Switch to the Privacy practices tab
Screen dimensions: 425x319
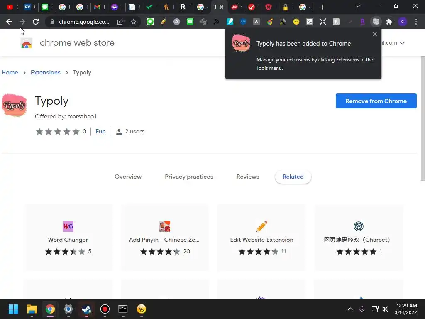[x=189, y=177]
